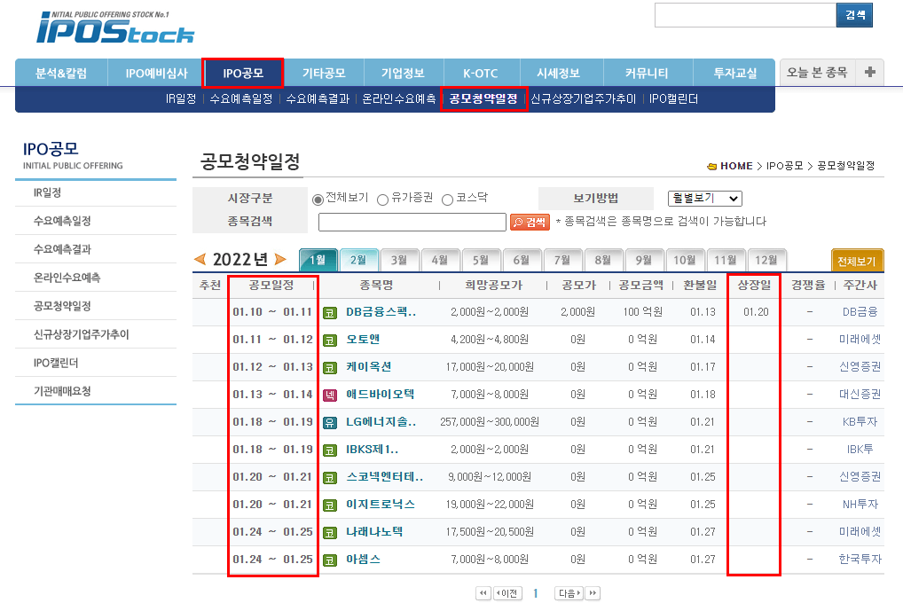The width and height of the screenshot is (903, 611).
Task: Open the IPO공모 menu in the top navigation
Action: (x=246, y=72)
